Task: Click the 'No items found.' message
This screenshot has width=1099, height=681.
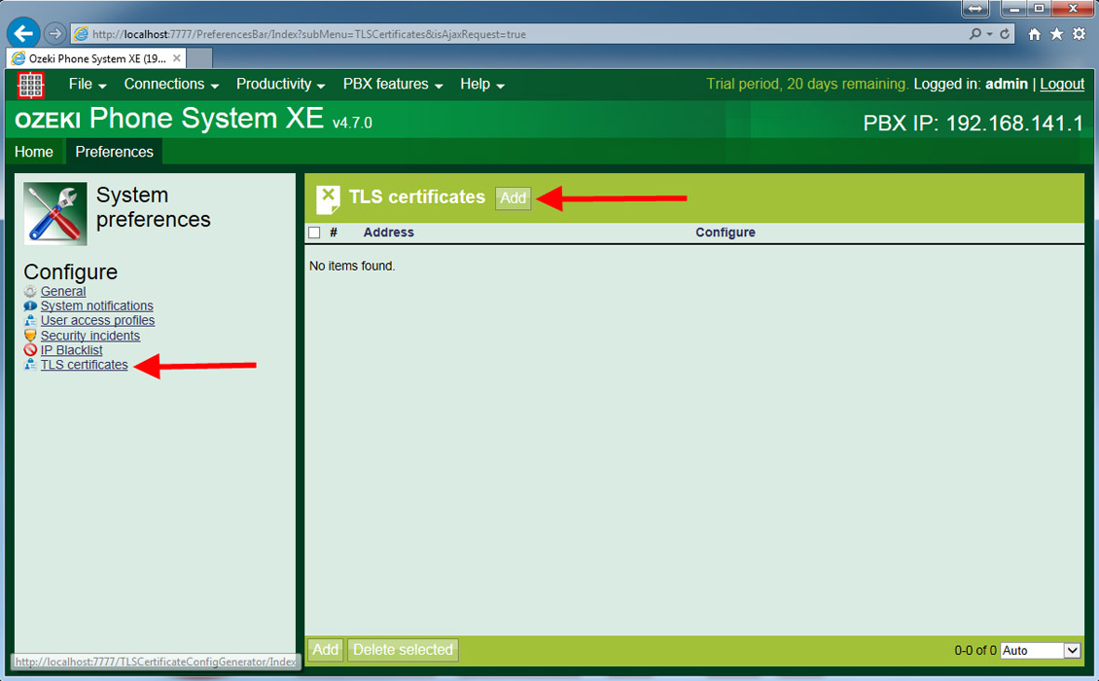Action: coord(352,267)
